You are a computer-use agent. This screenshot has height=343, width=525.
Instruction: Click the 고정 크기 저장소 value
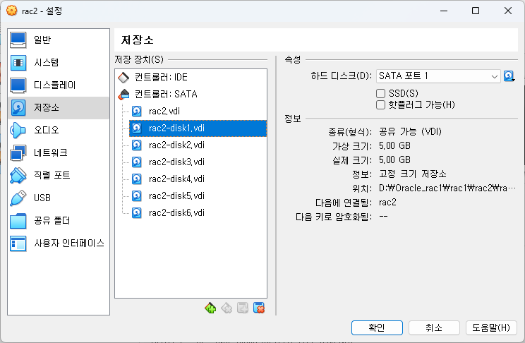(413, 174)
